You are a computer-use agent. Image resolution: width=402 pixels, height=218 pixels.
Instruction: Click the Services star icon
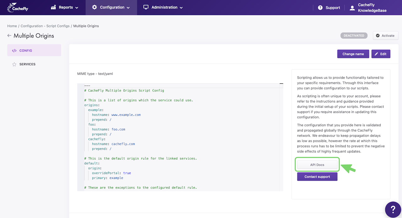tap(14, 64)
